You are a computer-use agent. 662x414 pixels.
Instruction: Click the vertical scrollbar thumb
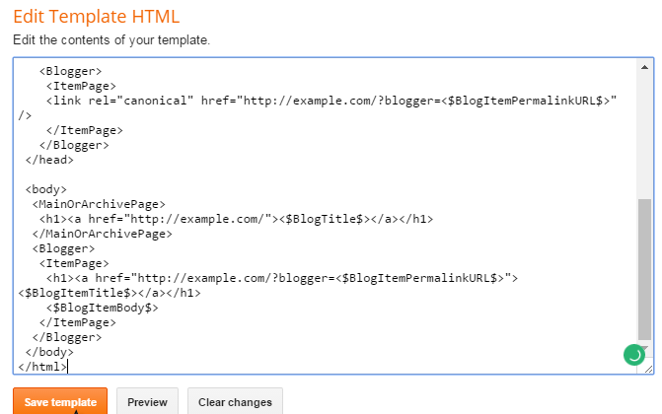point(644,268)
